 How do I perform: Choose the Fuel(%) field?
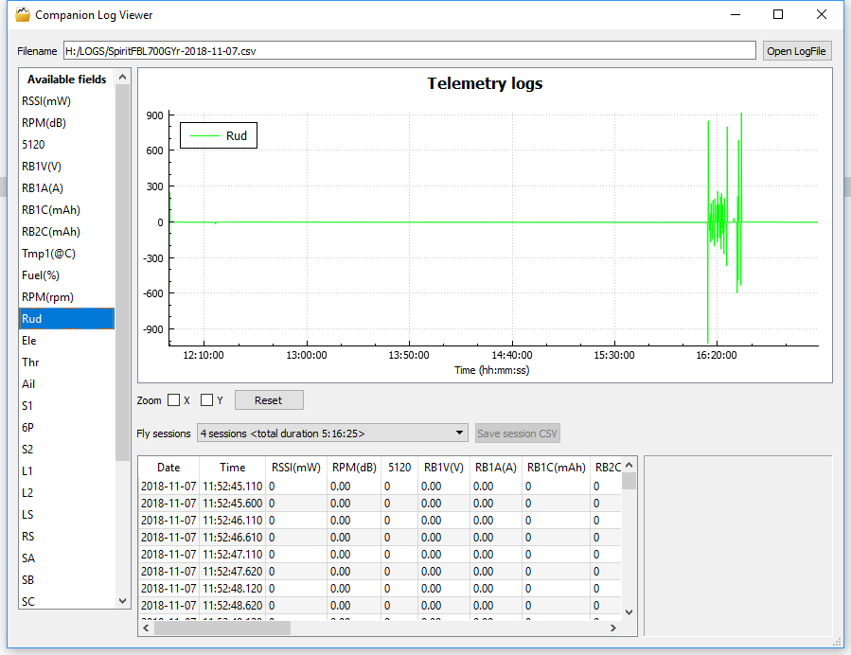tap(43, 275)
